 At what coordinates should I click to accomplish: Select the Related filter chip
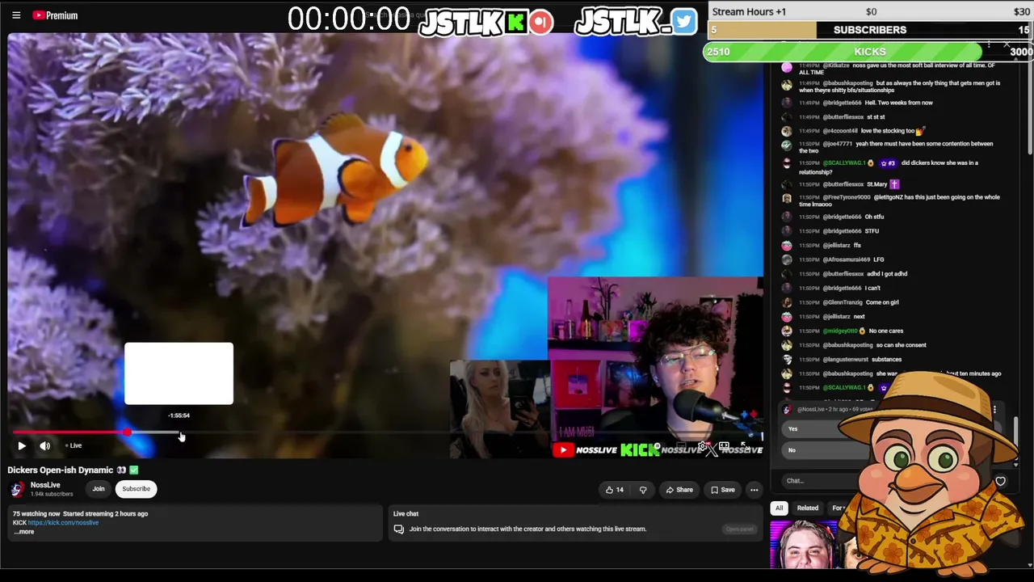point(808,508)
